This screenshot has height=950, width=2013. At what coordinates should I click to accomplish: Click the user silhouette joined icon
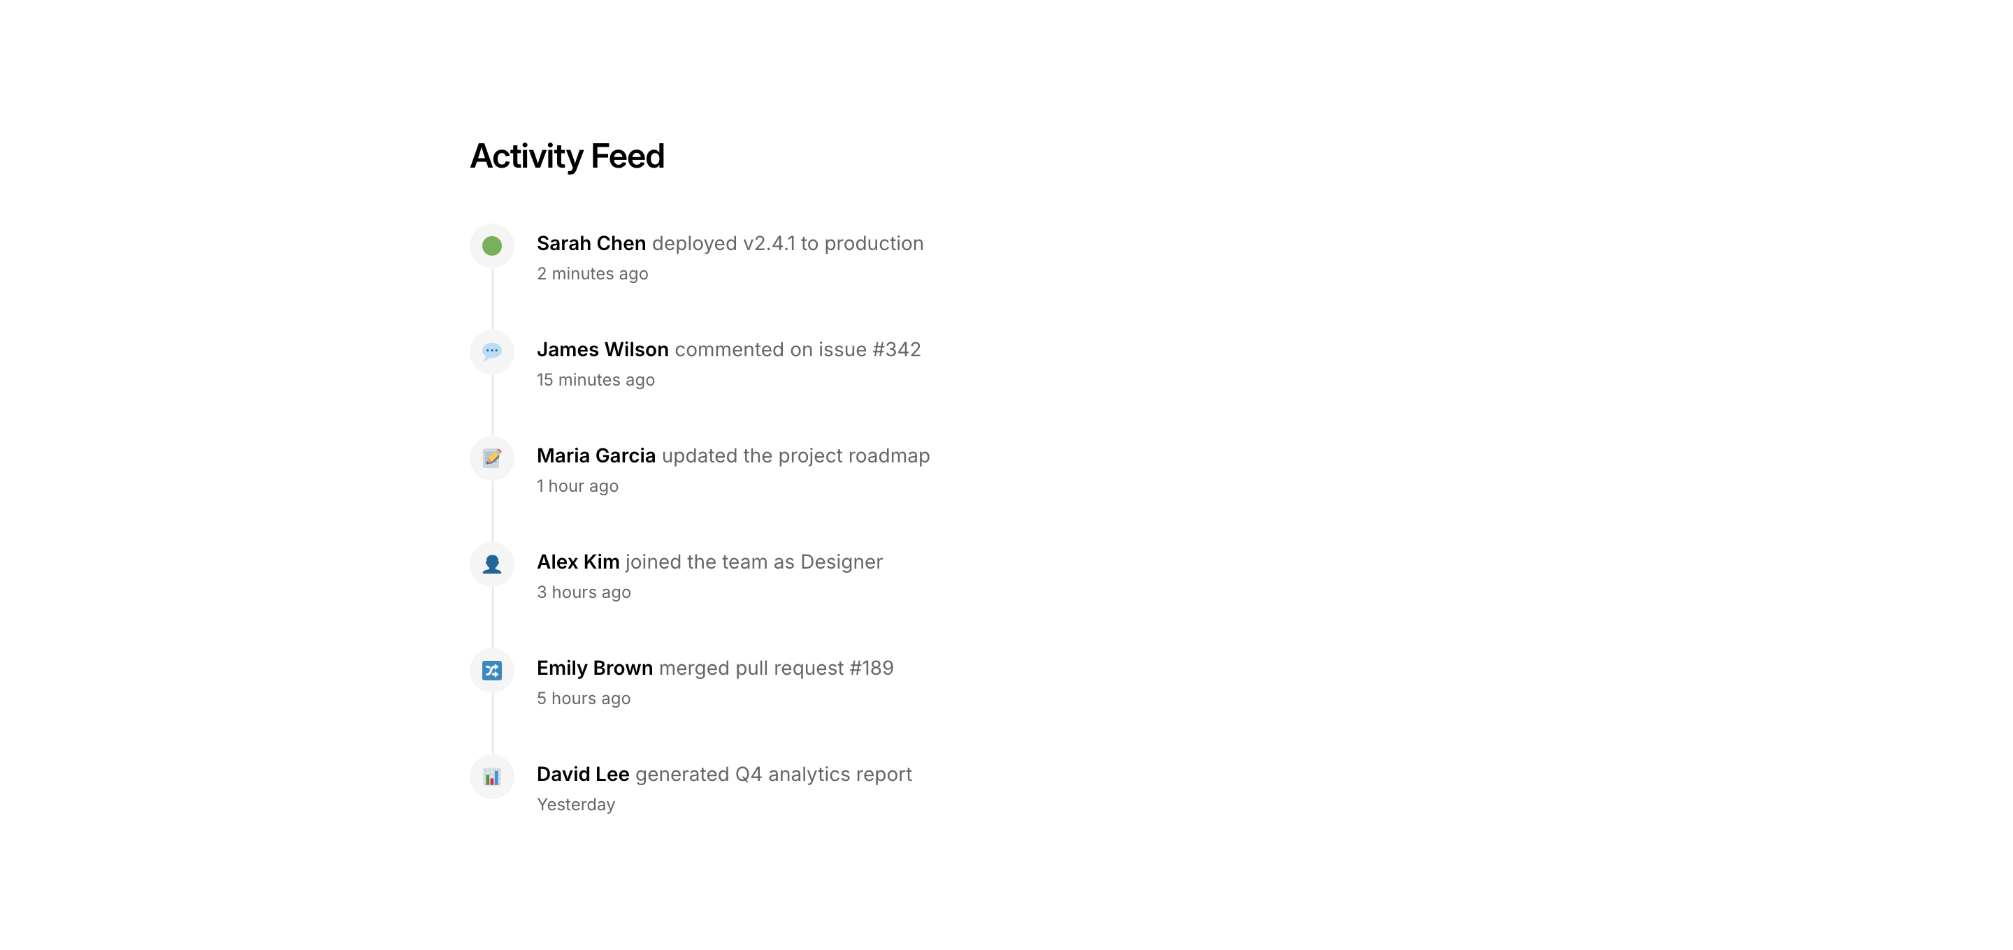pyautogui.click(x=491, y=564)
